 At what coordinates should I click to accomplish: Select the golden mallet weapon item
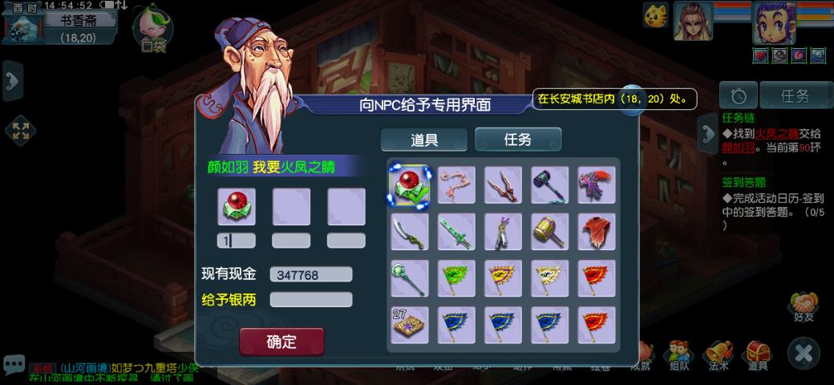click(550, 231)
